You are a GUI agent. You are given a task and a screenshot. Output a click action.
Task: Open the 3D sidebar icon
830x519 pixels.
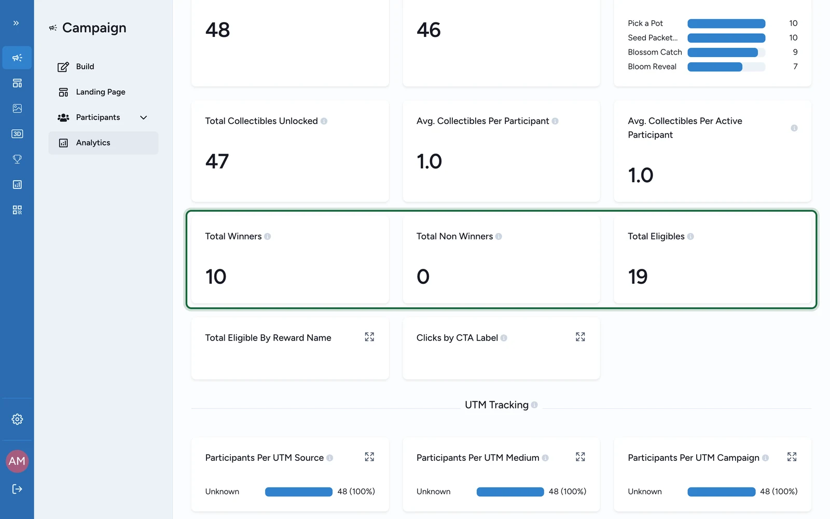(x=17, y=134)
